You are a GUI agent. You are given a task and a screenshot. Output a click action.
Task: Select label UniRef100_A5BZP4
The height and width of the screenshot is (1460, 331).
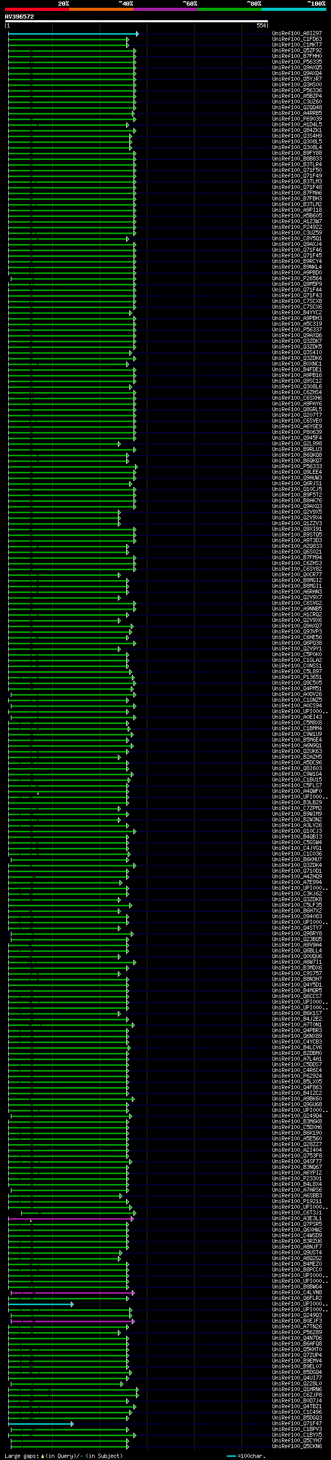coord(297,96)
